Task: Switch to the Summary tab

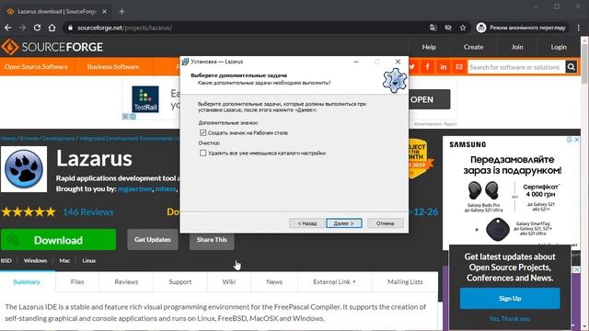Action: point(27,282)
